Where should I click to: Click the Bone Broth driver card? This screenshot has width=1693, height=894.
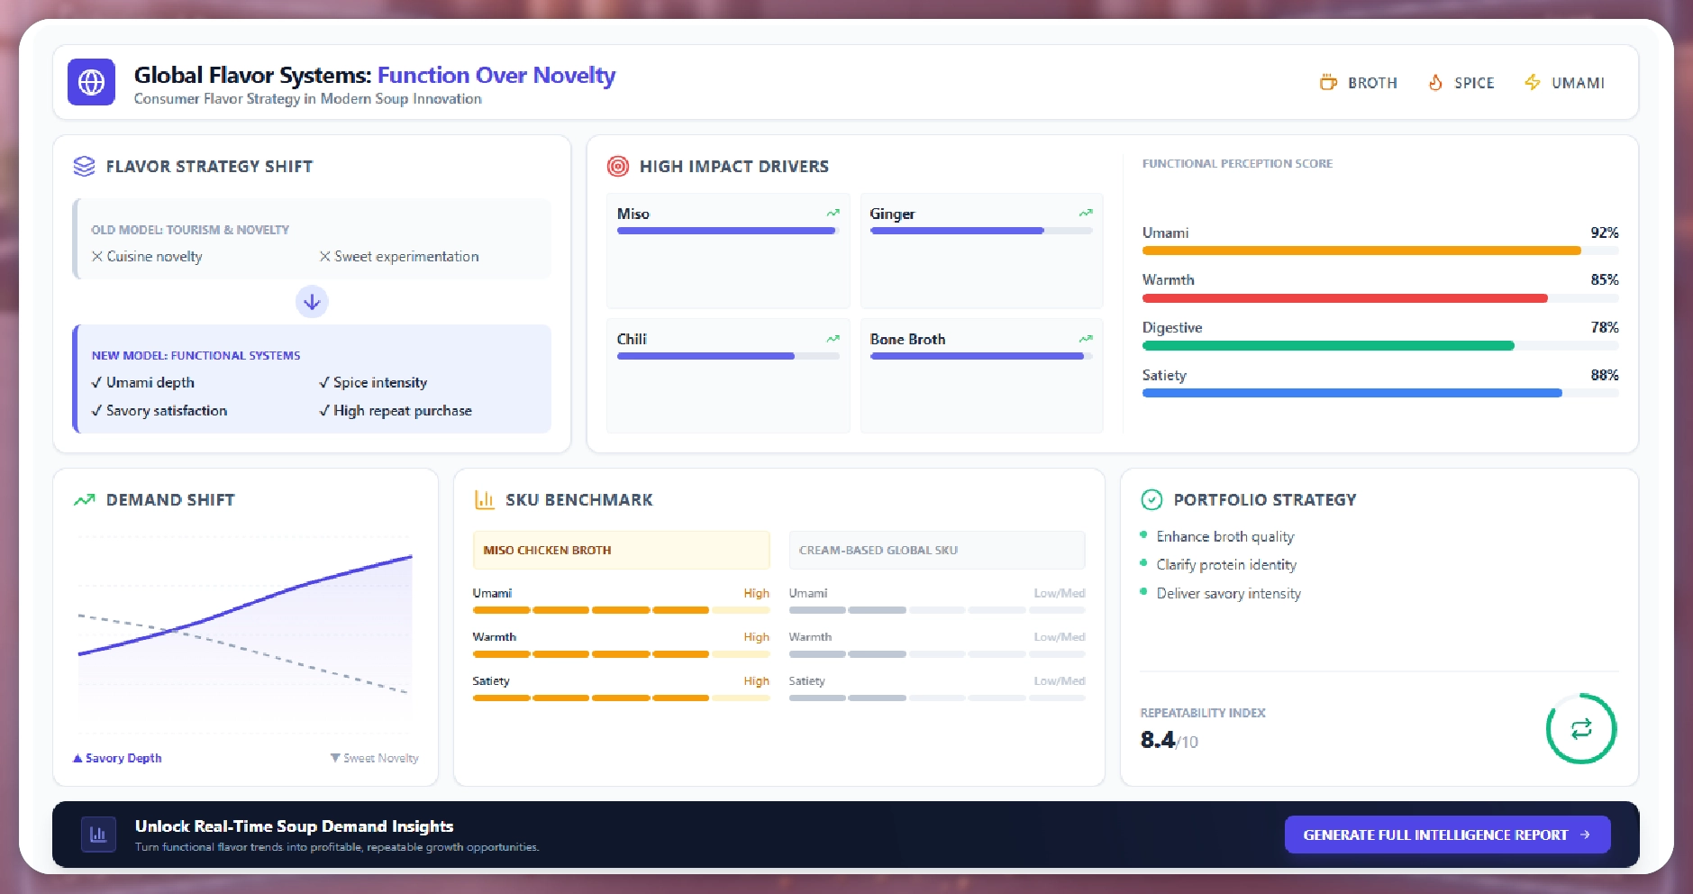tap(981, 375)
